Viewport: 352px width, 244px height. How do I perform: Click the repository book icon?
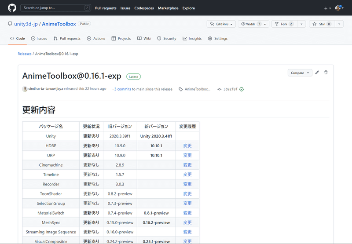[x=10, y=24]
